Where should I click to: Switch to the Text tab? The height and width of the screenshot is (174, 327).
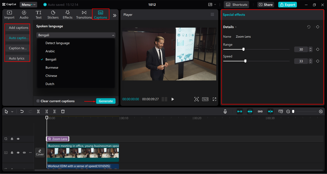39,15
